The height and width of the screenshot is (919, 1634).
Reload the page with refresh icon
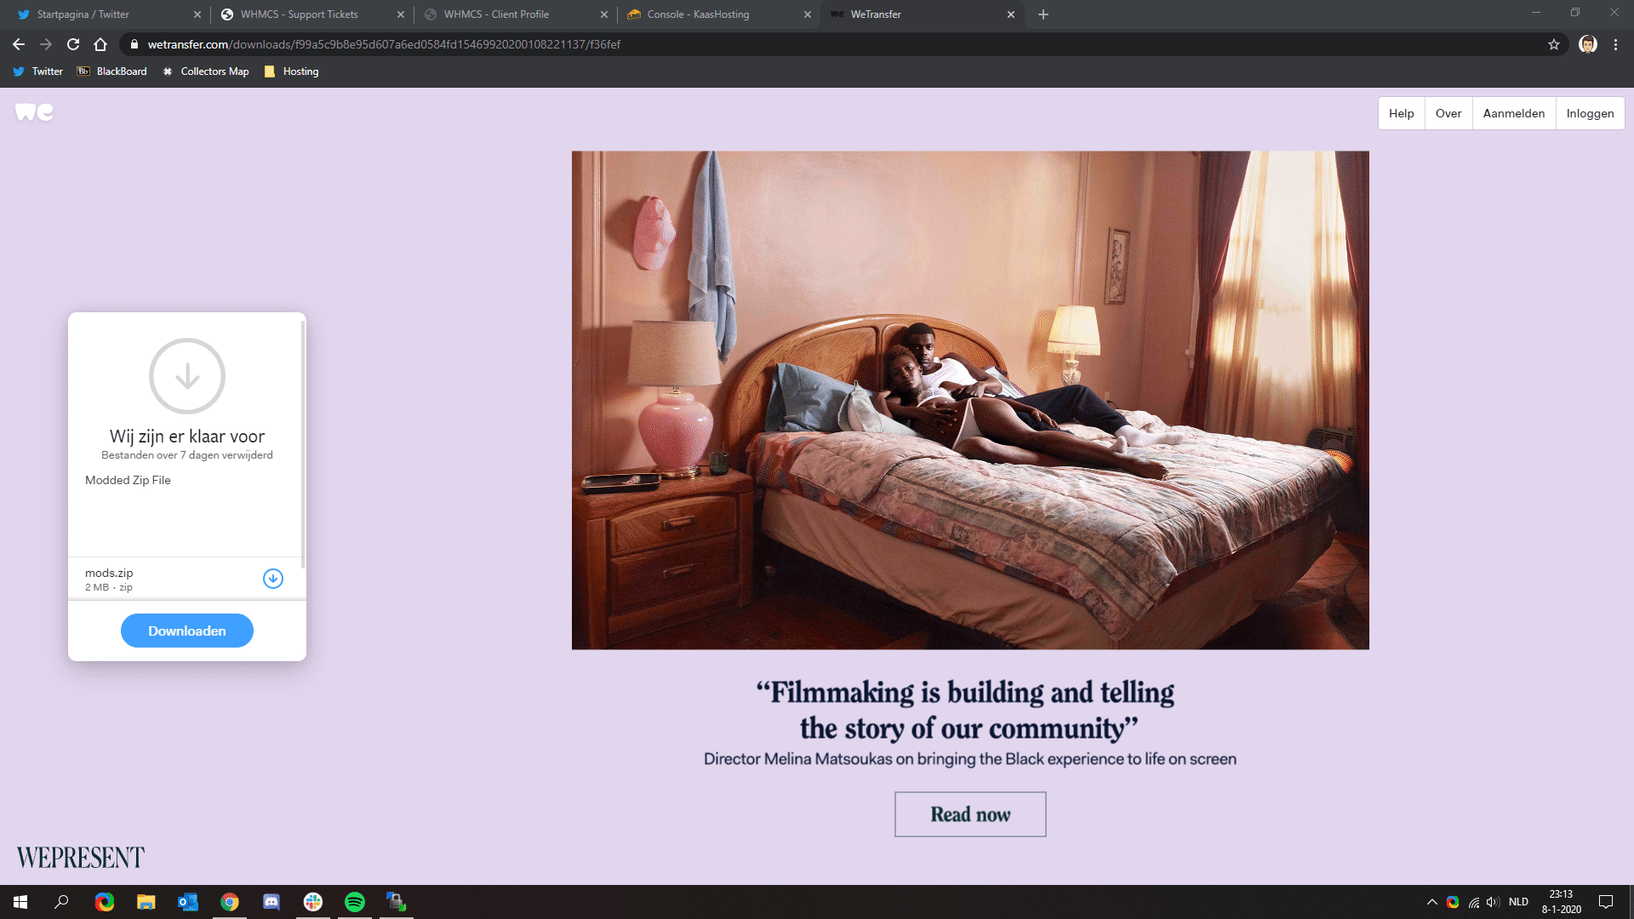pos(73,44)
